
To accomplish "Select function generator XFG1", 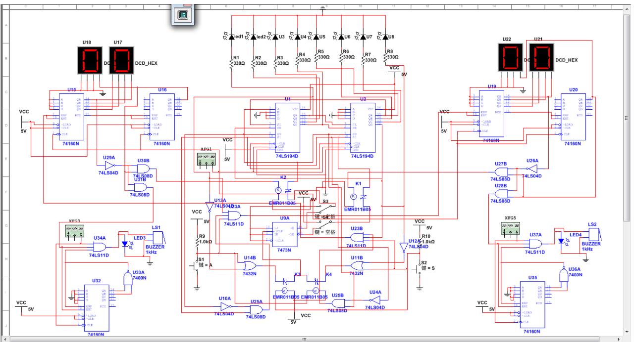I will coord(206,161).
